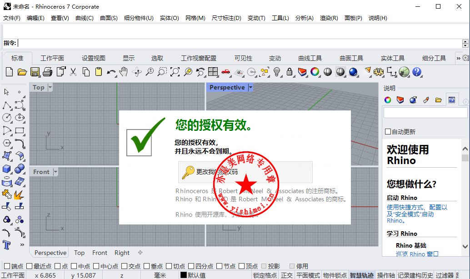Click the Paste clipboard icon
The width and height of the screenshot is (470, 279).
[99, 72]
